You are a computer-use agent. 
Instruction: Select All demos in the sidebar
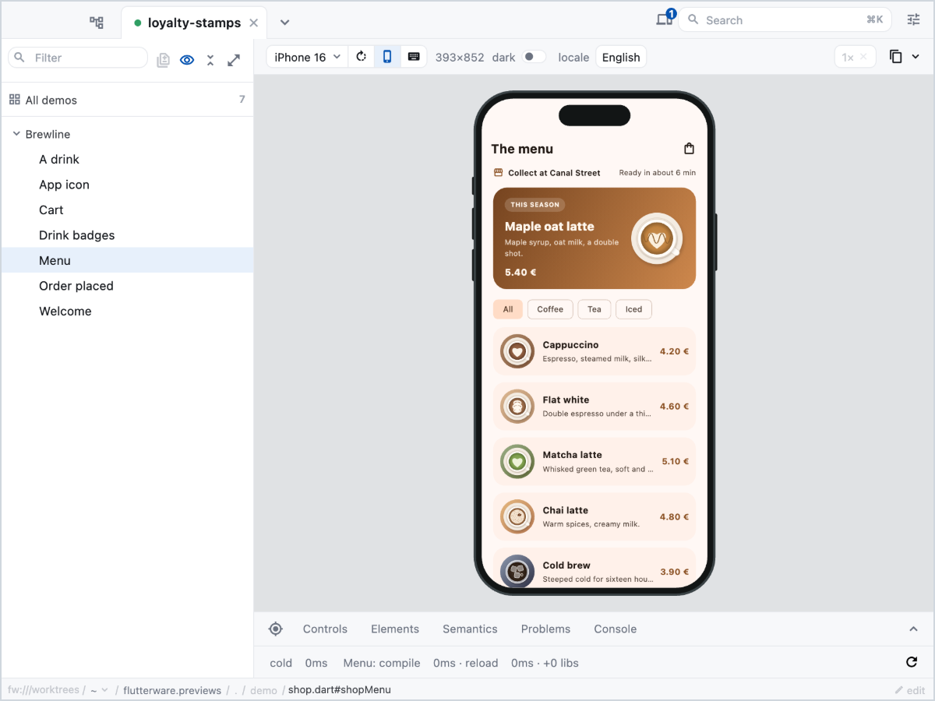[x=127, y=100]
